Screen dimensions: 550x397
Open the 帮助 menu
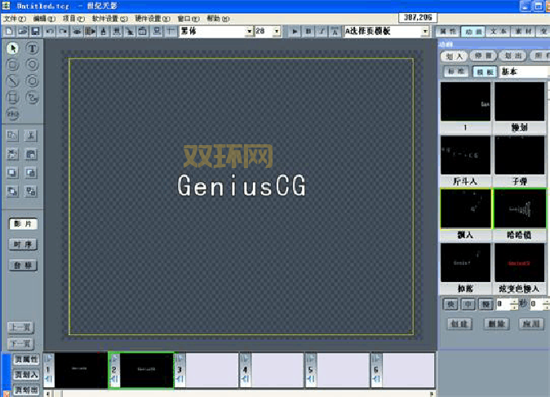[x=218, y=19]
